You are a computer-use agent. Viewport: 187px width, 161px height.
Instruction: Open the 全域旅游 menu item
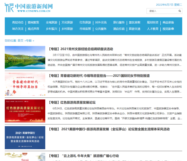[x=52, y=22]
